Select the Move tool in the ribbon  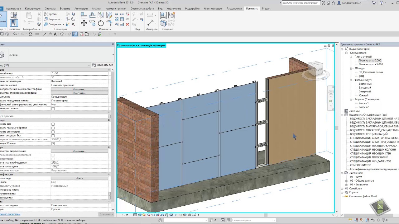[x=84, y=23]
